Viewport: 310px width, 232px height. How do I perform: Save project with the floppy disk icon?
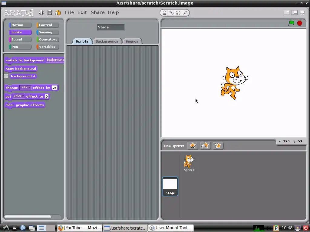click(x=50, y=13)
